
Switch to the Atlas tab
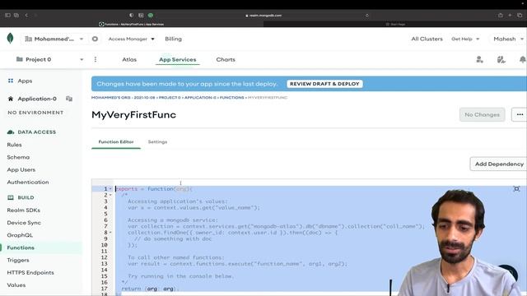(129, 59)
